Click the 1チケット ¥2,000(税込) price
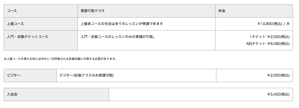Viewport: 299px width, 108px height. 270,37
